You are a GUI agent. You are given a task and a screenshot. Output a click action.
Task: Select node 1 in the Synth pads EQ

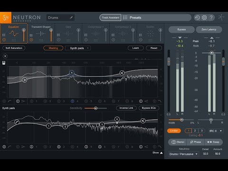pos(48,126)
